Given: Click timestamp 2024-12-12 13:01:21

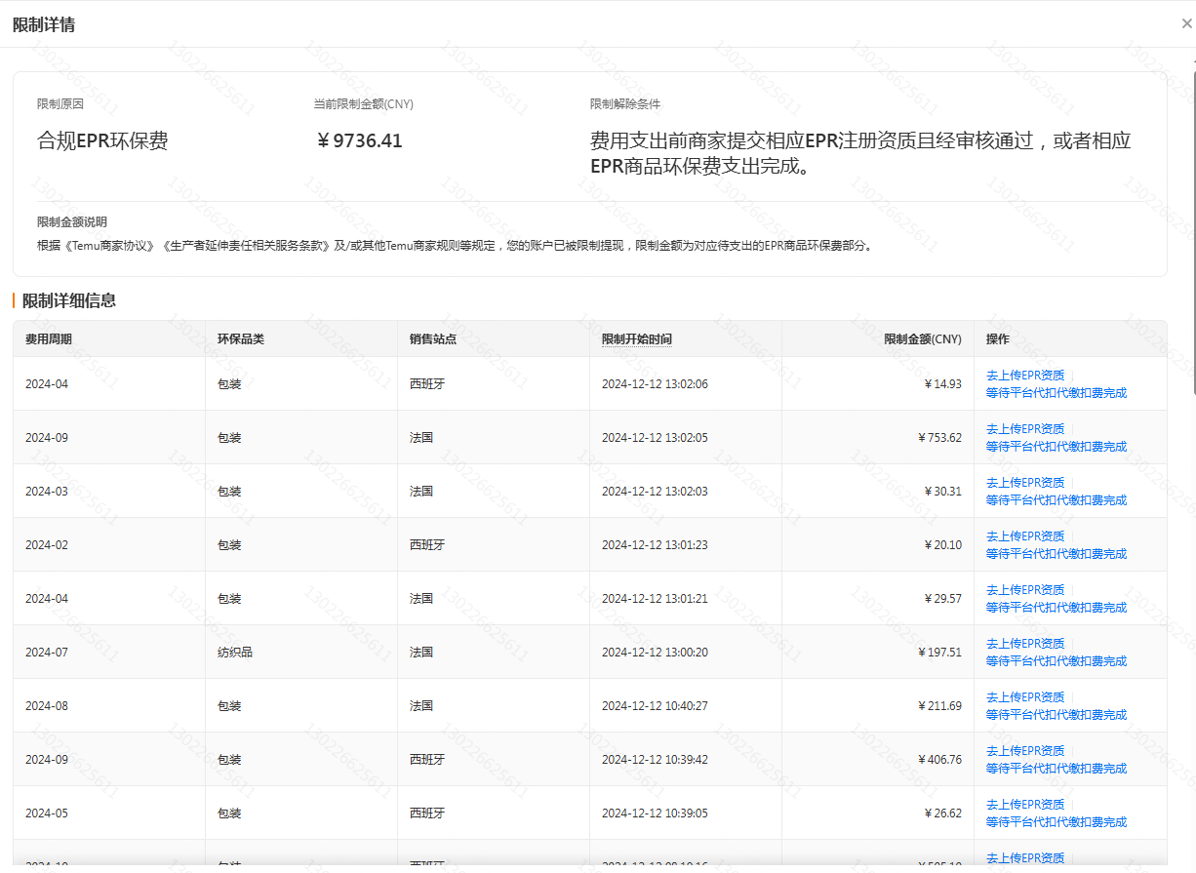Looking at the screenshot, I should (655, 599).
